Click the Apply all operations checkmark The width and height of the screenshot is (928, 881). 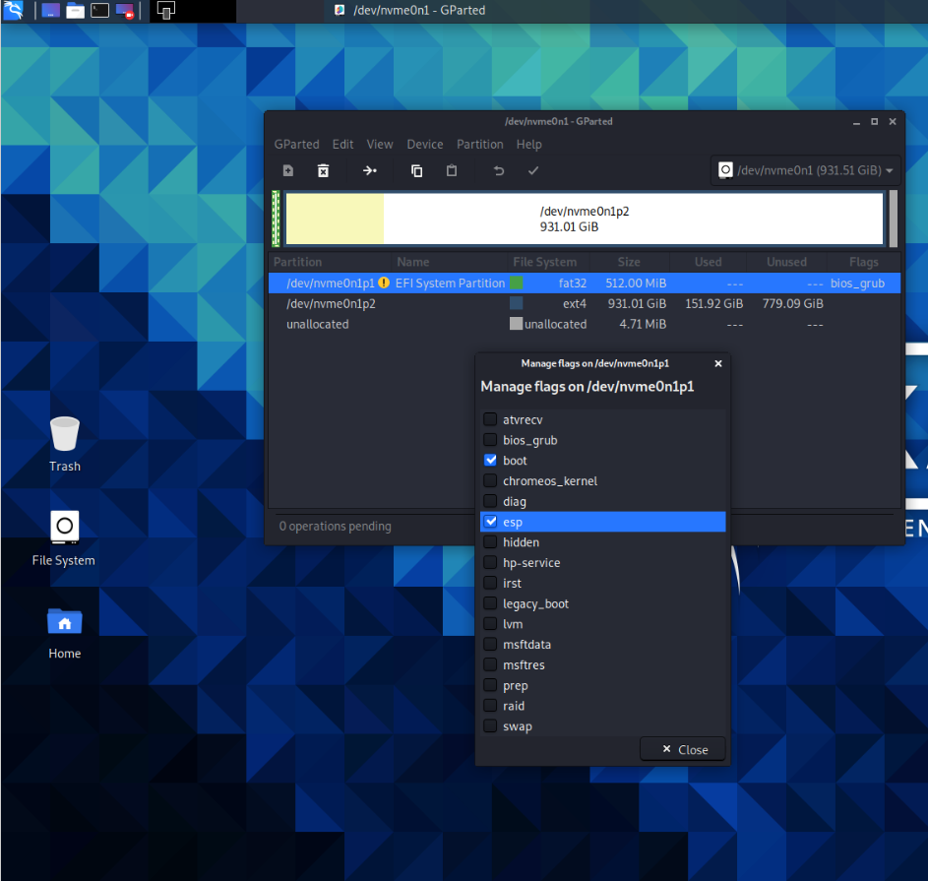[x=533, y=170]
